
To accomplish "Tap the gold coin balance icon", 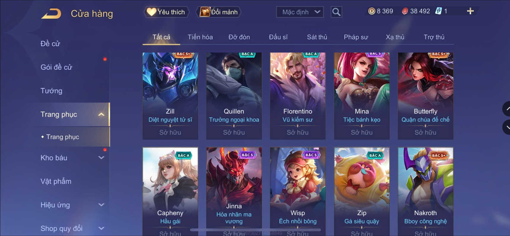I will click(x=371, y=11).
